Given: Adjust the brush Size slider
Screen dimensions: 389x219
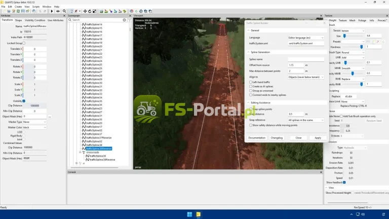Looking at the screenshot, I should 344,36.
